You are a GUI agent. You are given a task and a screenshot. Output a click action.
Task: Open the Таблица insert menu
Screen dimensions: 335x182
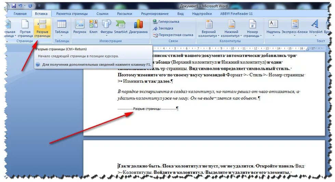pos(62,29)
